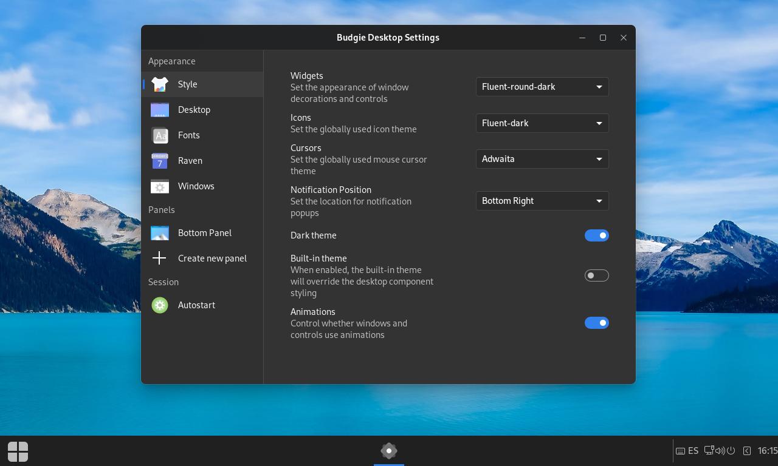Image resolution: width=778 pixels, height=466 pixels.
Task: Click the ES keyboard layout indicator
Action: pyautogui.click(x=687, y=451)
